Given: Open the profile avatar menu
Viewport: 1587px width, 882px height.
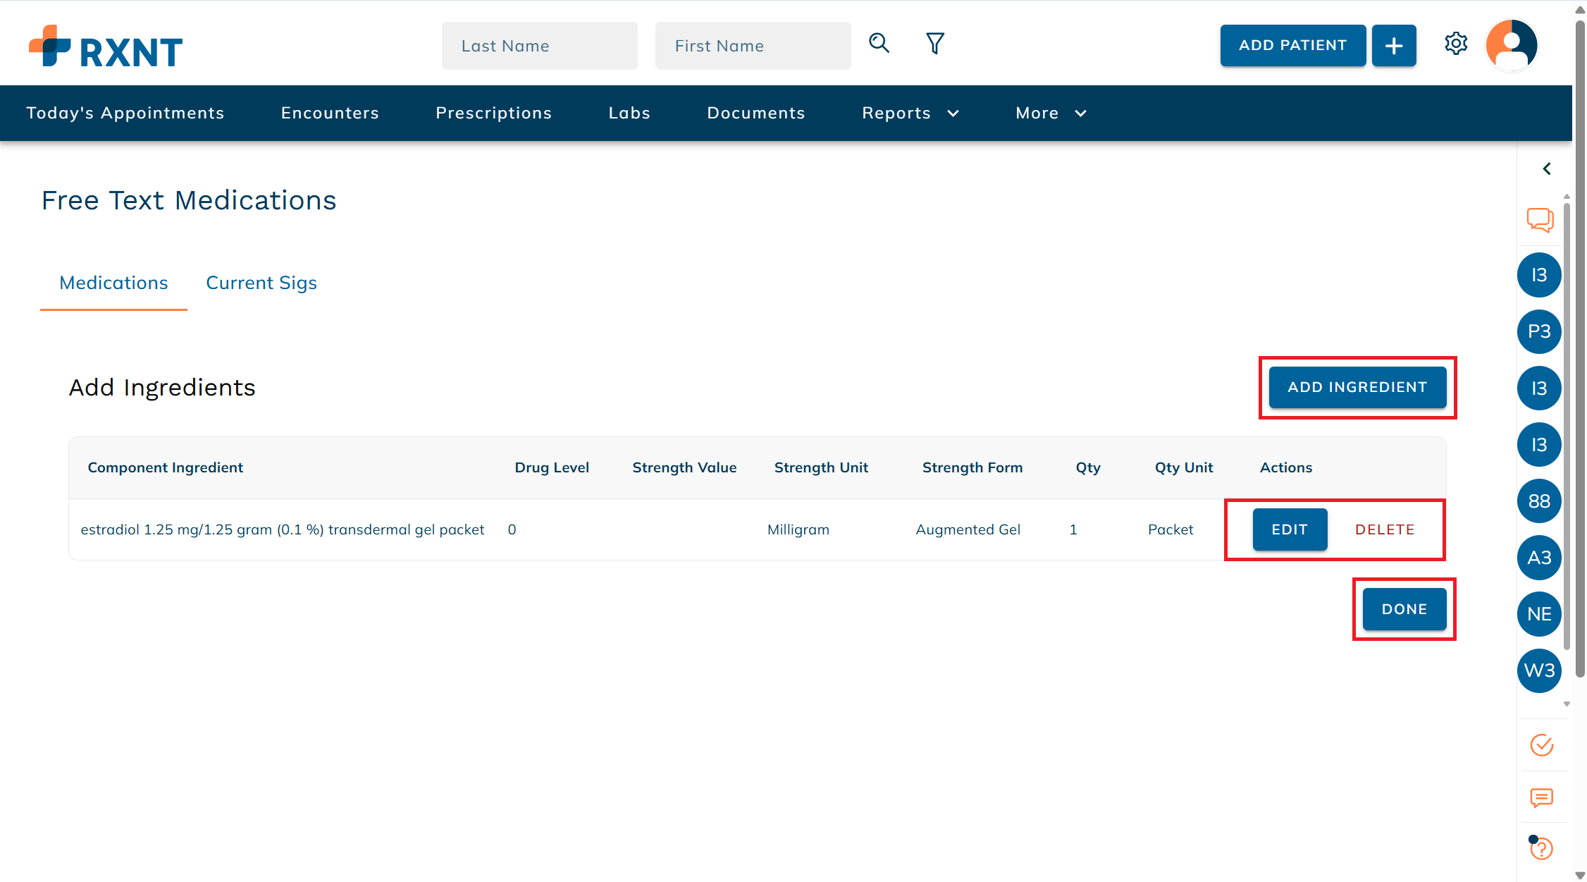Looking at the screenshot, I should 1512,44.
